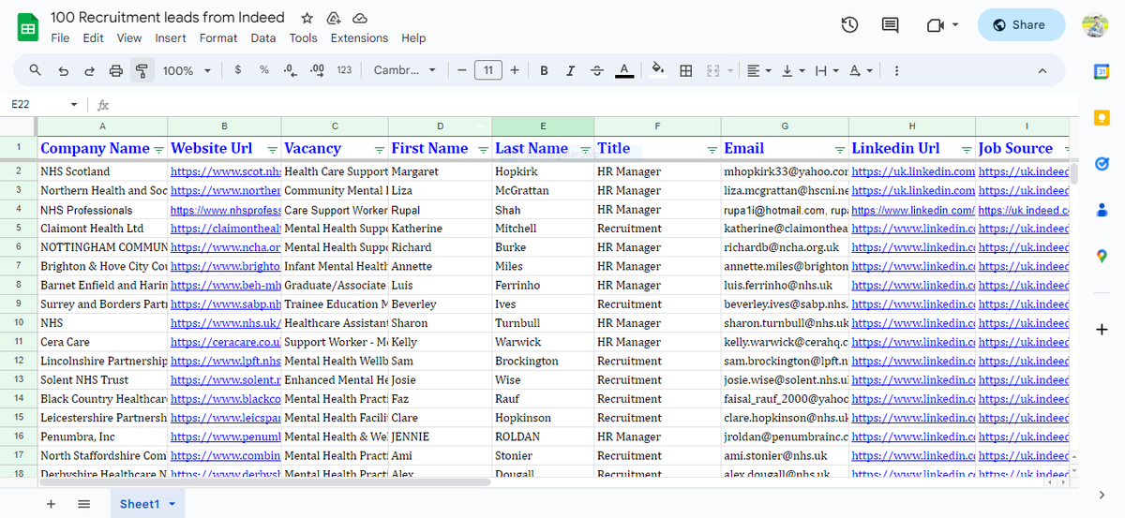Open filter for Email column
This screenshot has width=1125, height=518.
click(840, 149)
